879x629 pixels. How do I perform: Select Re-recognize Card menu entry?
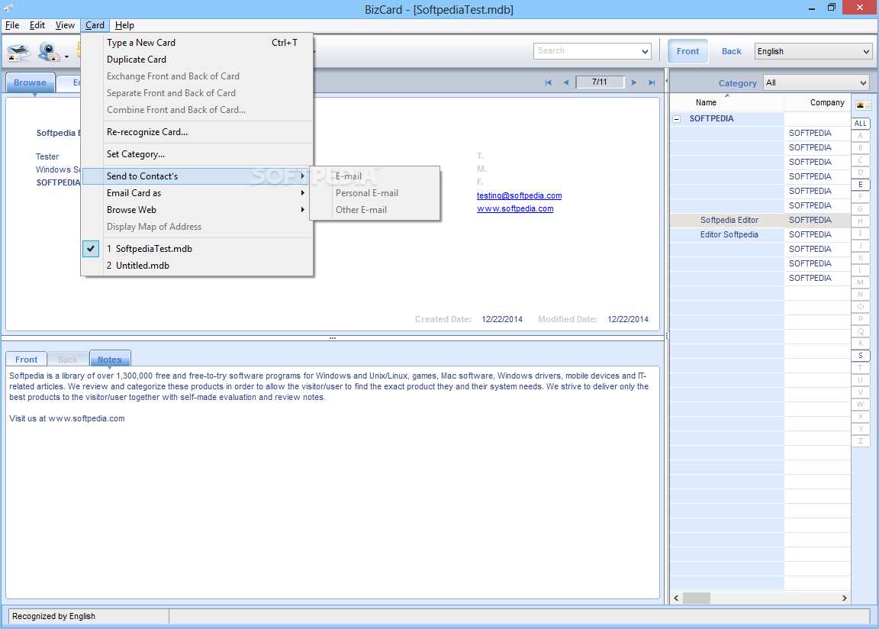[x=196, y=132]
